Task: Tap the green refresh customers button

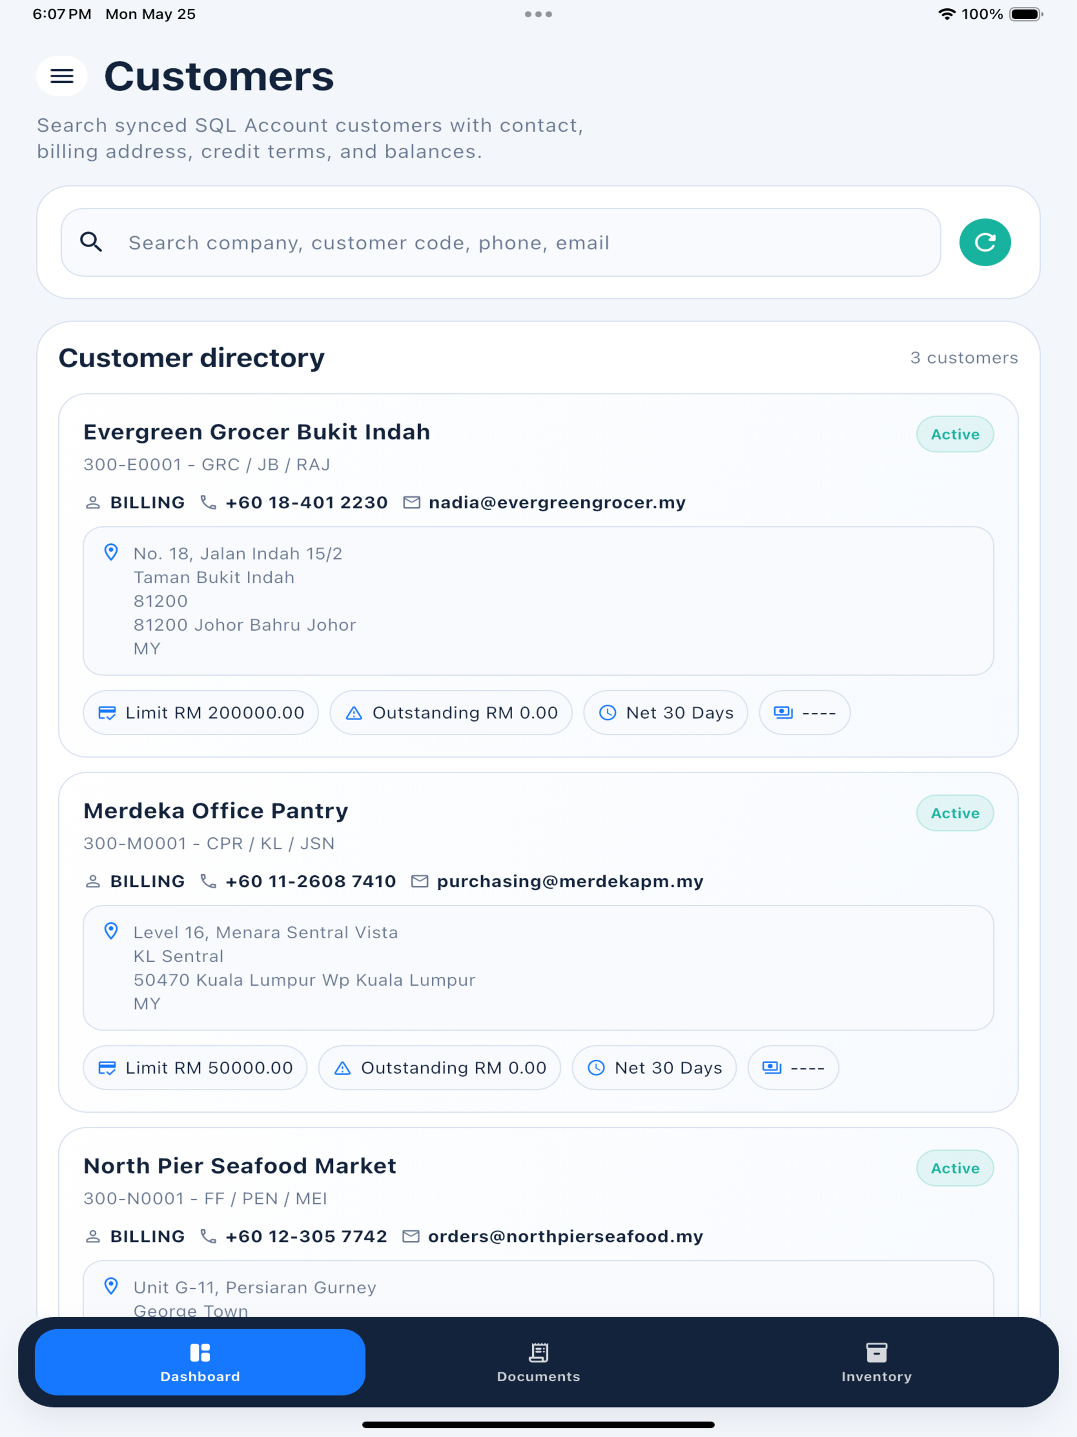Action: 985,242
